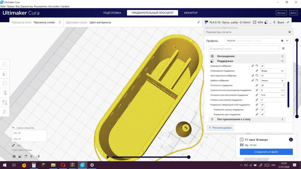Reset the Генерация поддержек setting

click(x=257, y=66)
